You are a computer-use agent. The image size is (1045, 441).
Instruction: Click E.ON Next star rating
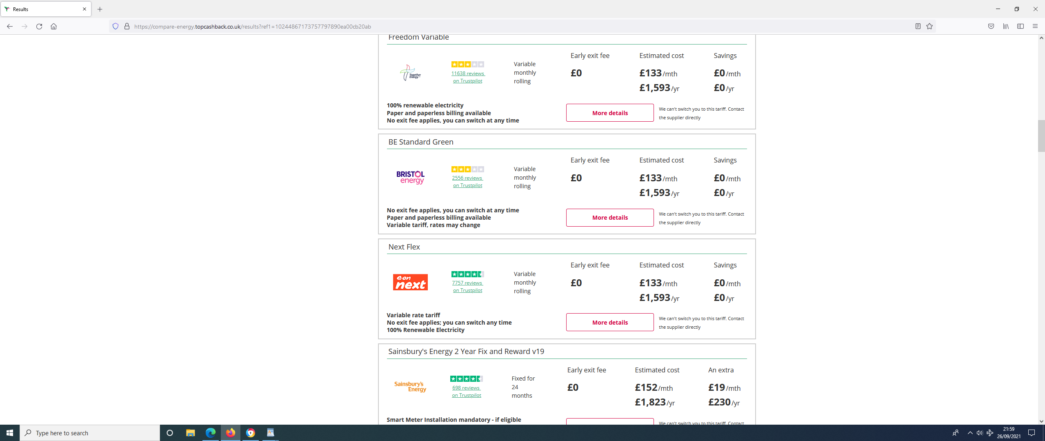click(x=467, y=274)
